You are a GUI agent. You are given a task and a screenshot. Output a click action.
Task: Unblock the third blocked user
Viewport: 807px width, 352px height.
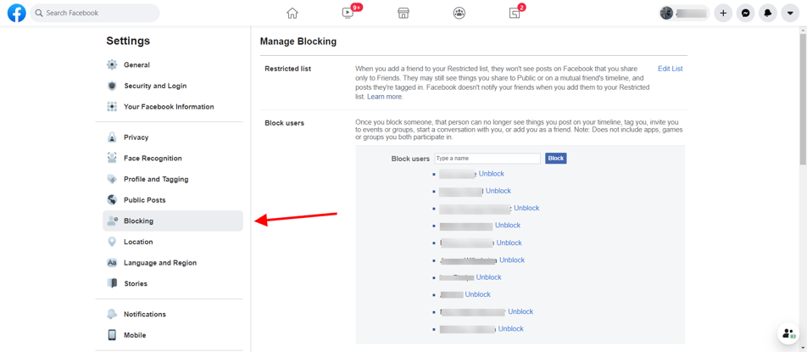526,208
